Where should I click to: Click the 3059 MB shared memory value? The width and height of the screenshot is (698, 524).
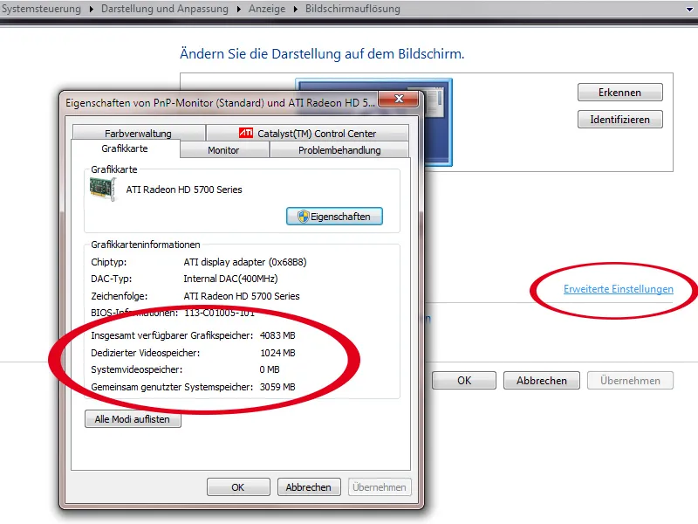pyautogui.click(x=277, y=387)
